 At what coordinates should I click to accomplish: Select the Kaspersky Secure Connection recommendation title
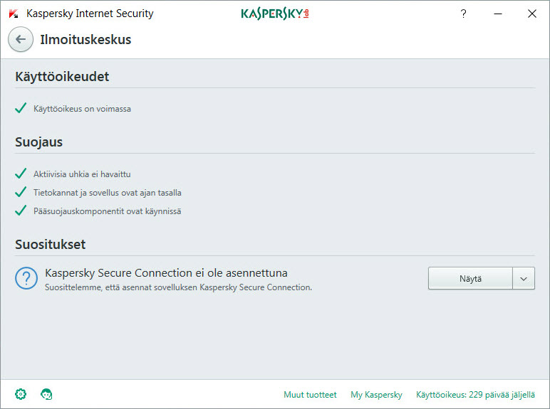coord(166,273)
